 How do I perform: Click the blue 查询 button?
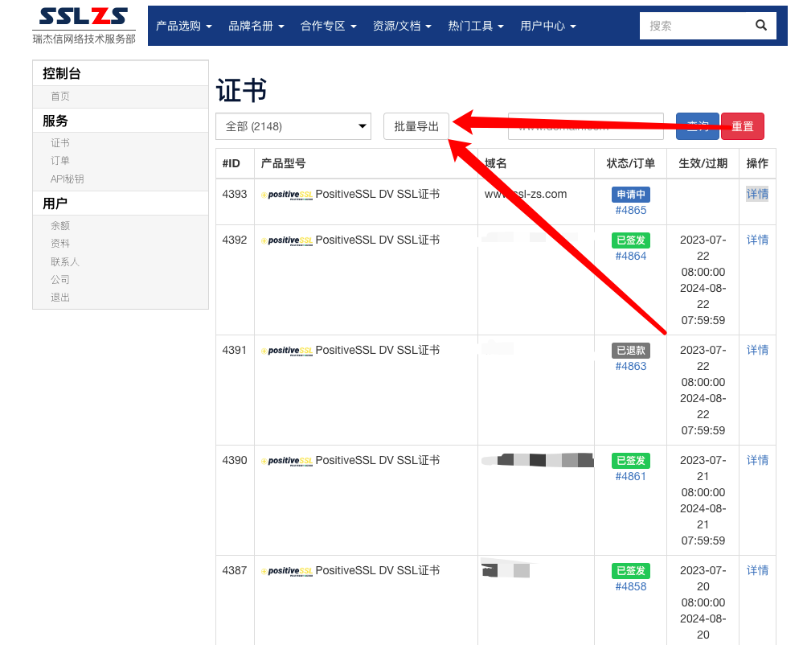click(698, 126)
